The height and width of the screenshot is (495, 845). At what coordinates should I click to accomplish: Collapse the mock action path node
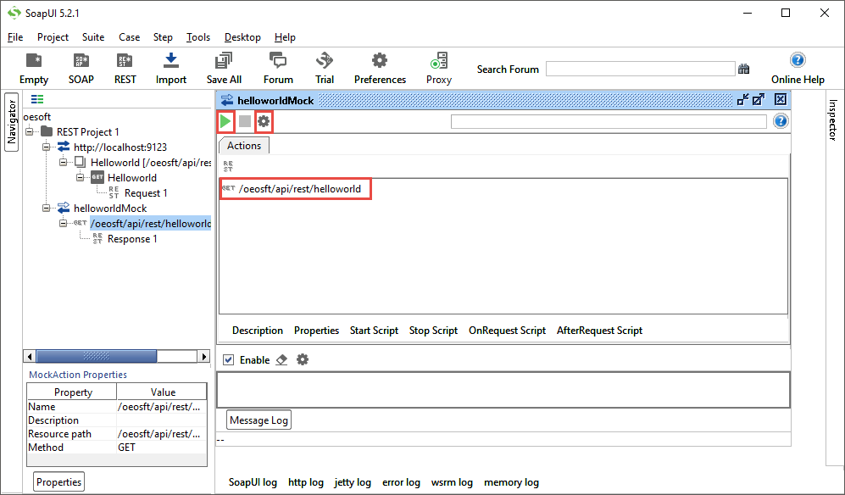[63, 223]
